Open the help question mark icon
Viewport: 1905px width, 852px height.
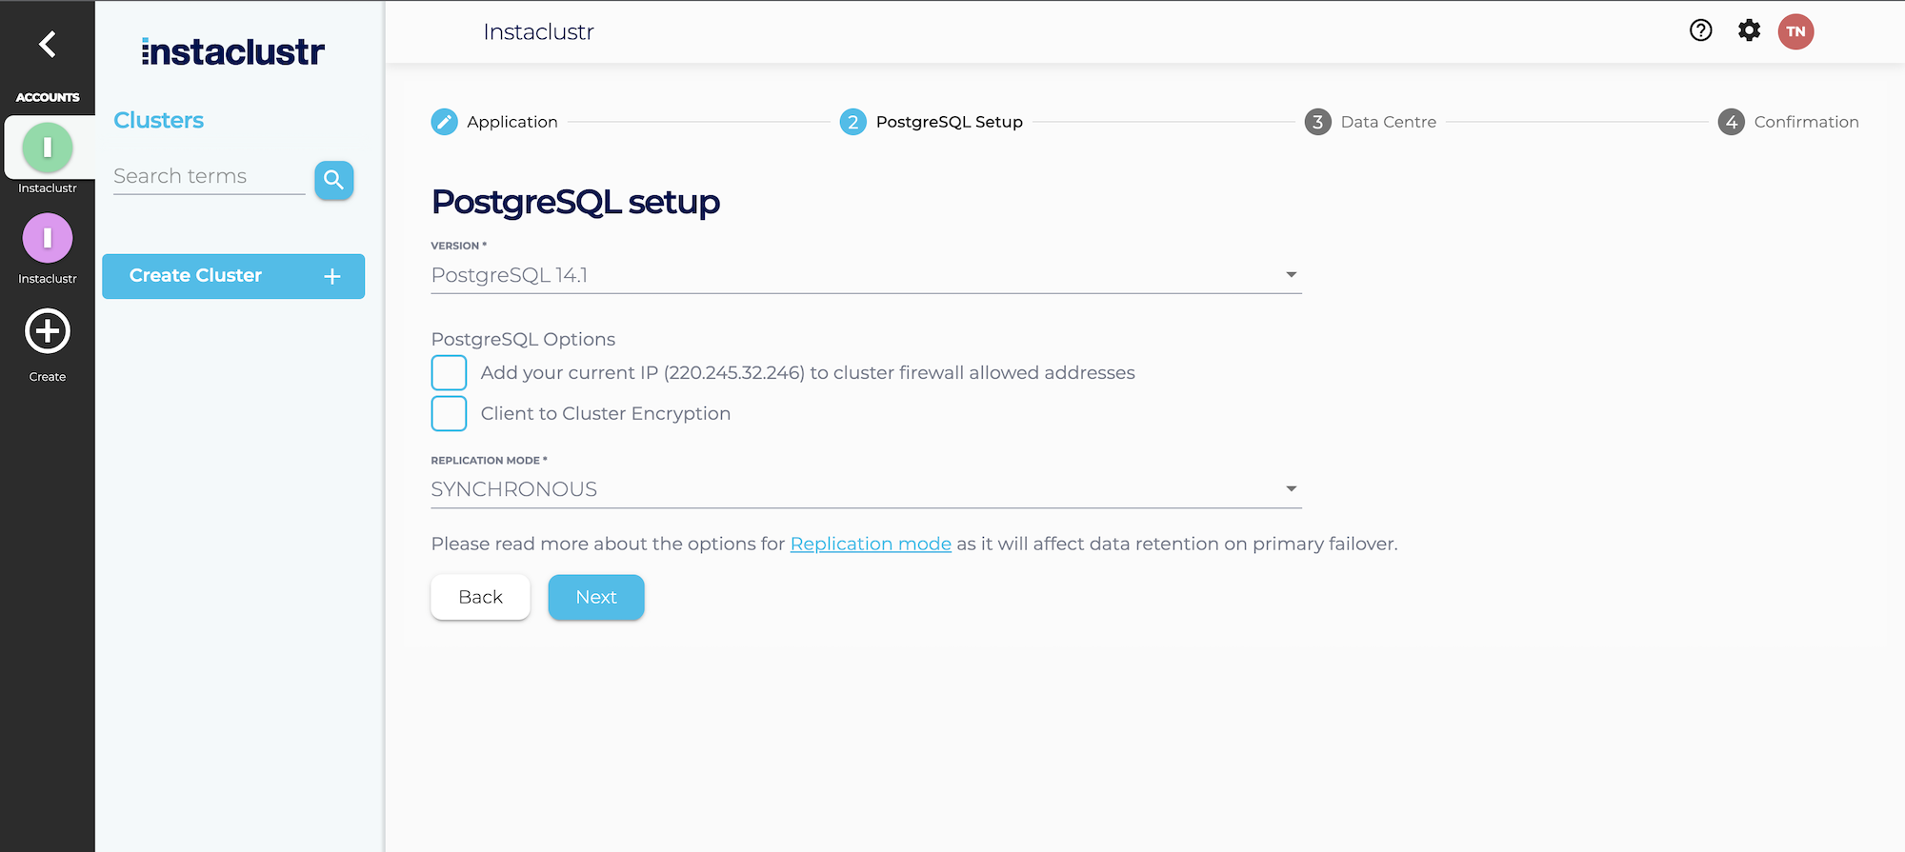pyautogui.click(x=1701, y=30)
